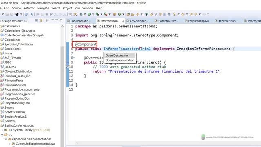Click the Debug bug icon
The image size is (261, 147).
tap(81, 14)
